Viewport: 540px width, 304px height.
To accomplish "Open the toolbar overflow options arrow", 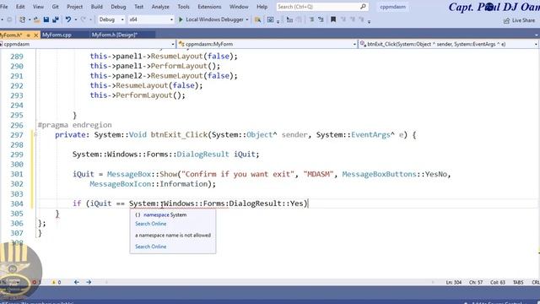I will [x=369, y=21].
